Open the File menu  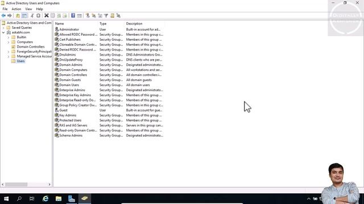tap(5, 9)
